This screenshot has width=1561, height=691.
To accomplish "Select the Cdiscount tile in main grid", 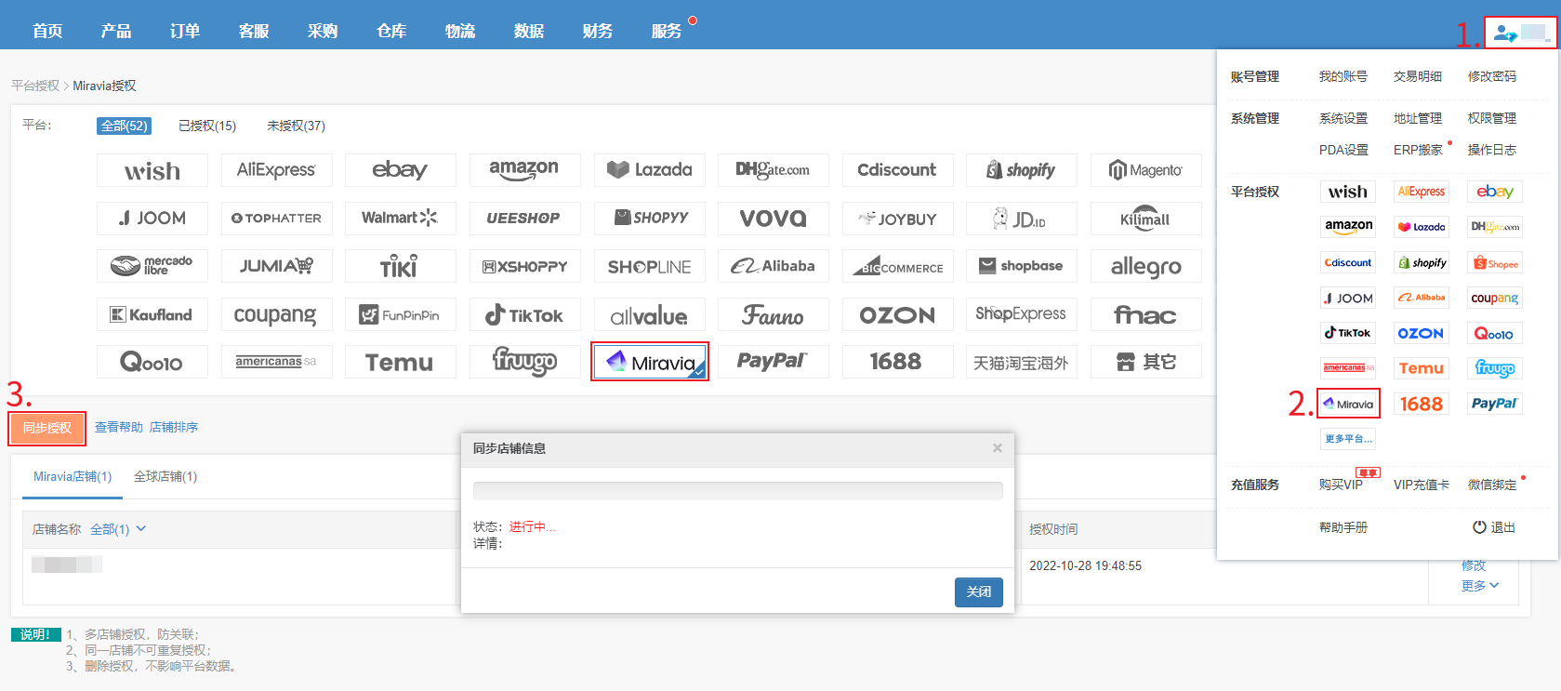I will pyautogui.click(x=897, y=170).
